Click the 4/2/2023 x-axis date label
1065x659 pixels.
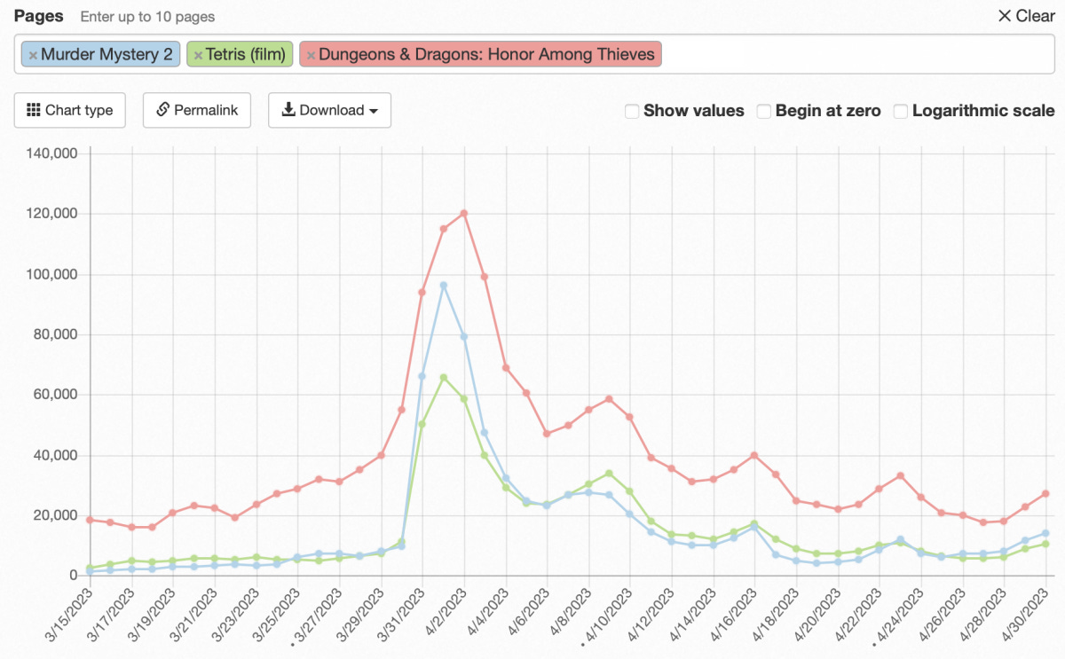(x=444, y=611)
